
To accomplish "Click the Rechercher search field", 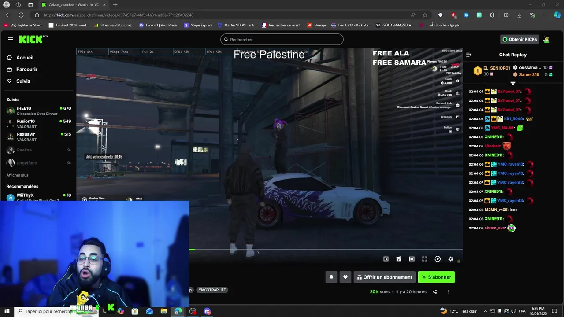I will pyautogui.click(x=282, y=39).
